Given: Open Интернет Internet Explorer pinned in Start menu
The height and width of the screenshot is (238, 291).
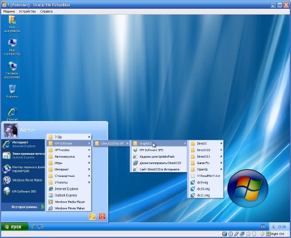Looking at the screenshot, I should tap(23, 144).
